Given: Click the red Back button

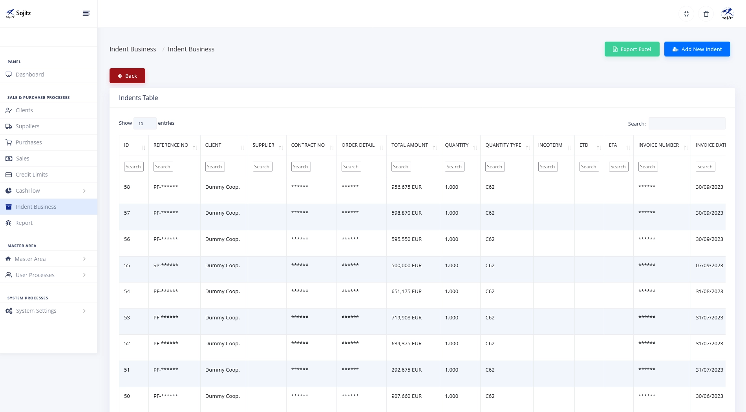Looking at the screenshot, I should pyautogui.click(x=127, y=76).
